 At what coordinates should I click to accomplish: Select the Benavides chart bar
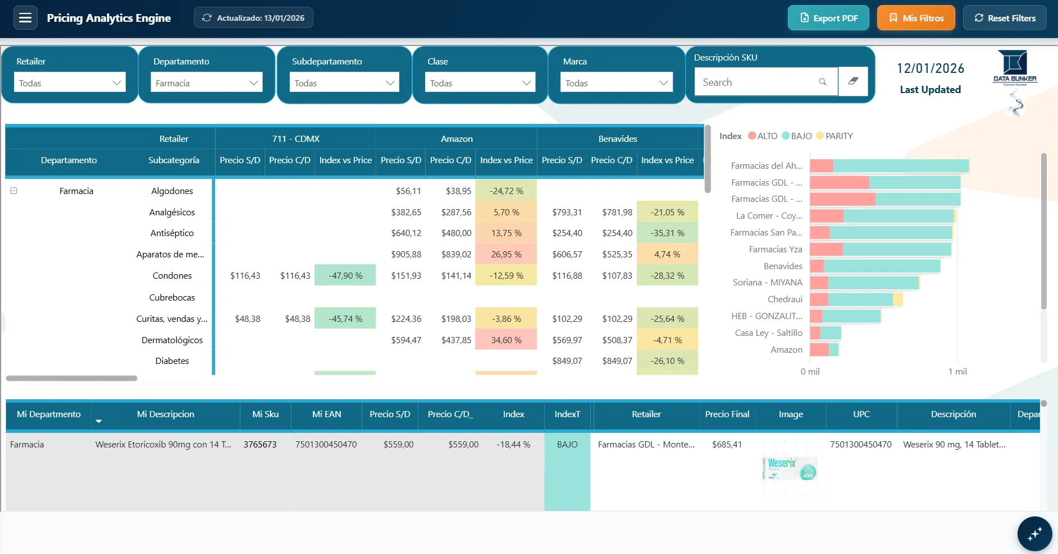[875, 266]
